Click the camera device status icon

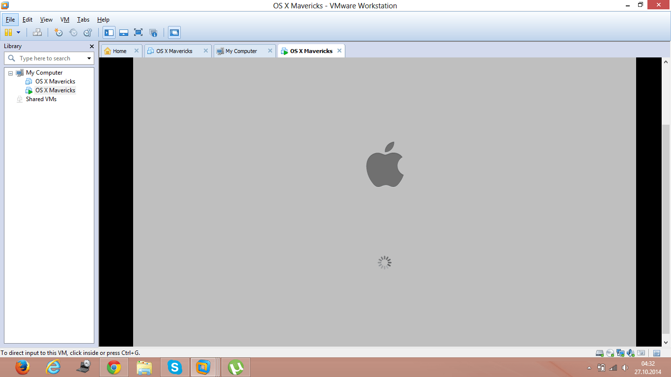click(x=641, y=353)
